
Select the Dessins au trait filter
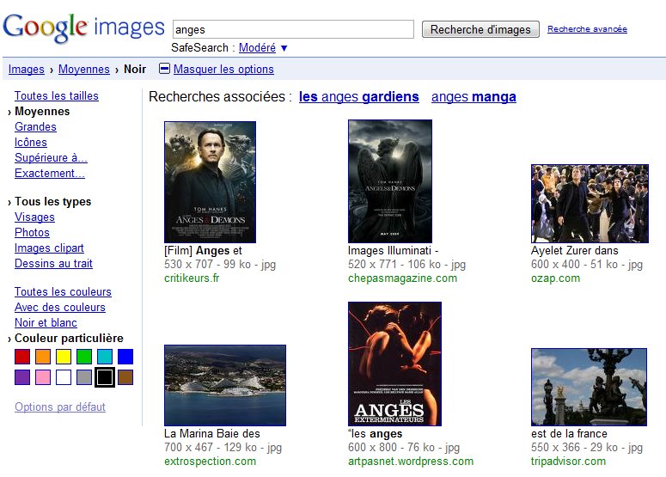53,263
